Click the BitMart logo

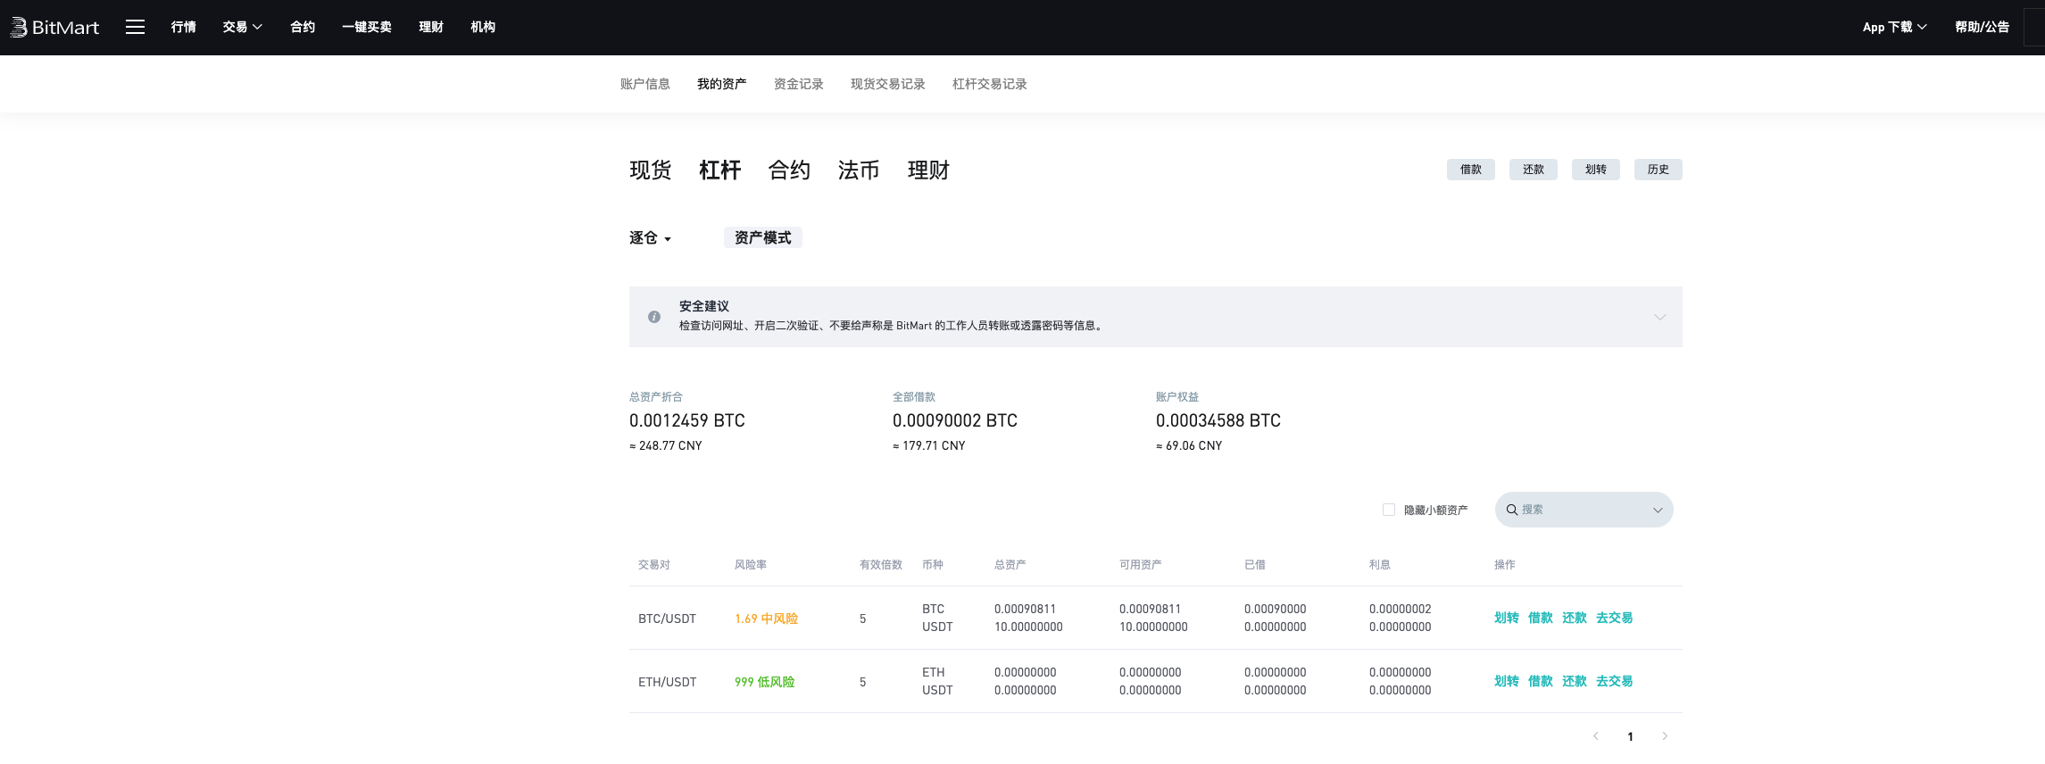pos(54,28)
